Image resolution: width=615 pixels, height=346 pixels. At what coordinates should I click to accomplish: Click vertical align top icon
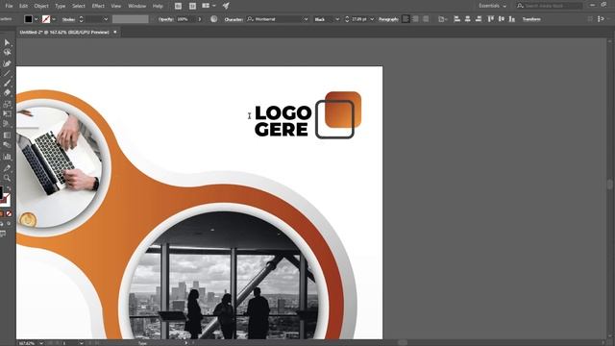(x=491, y=19)
